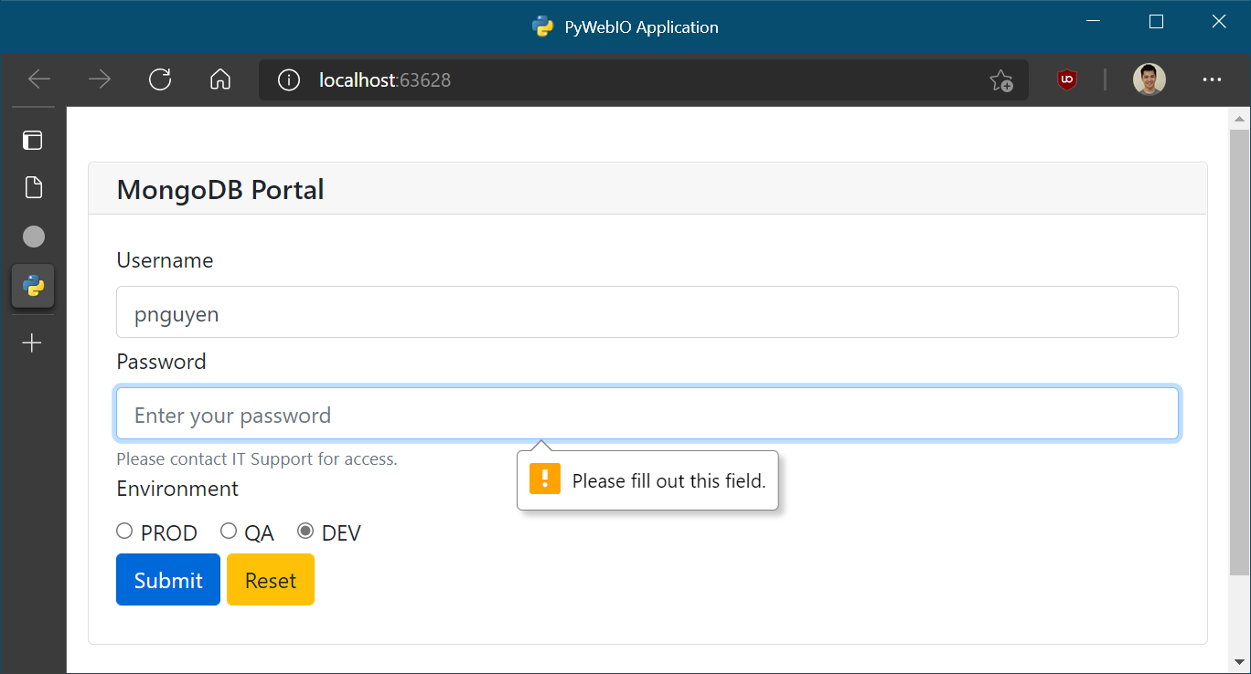Viewport: 1251px width, 674px height.
Task: Open the user profile avatar
Action: (1149, 79)
